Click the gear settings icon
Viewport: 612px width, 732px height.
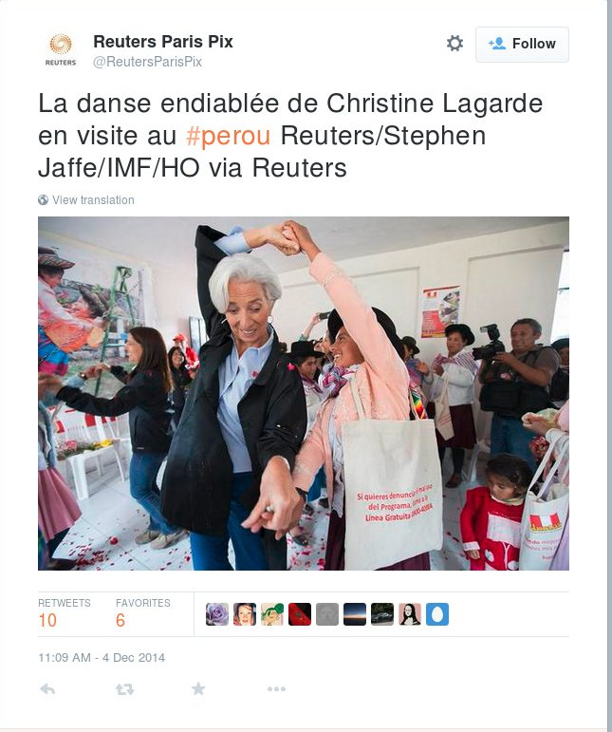[454, 44]
